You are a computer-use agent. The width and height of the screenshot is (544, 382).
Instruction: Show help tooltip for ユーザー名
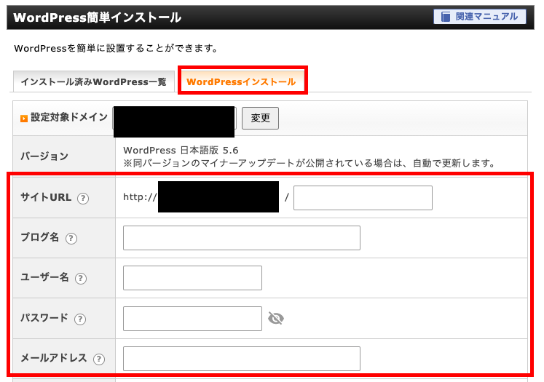[81, 279]
